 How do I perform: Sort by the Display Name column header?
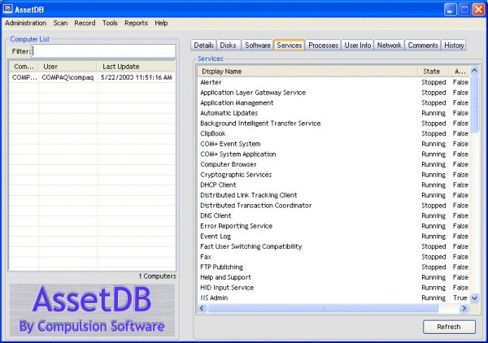[x=307, y=72]
